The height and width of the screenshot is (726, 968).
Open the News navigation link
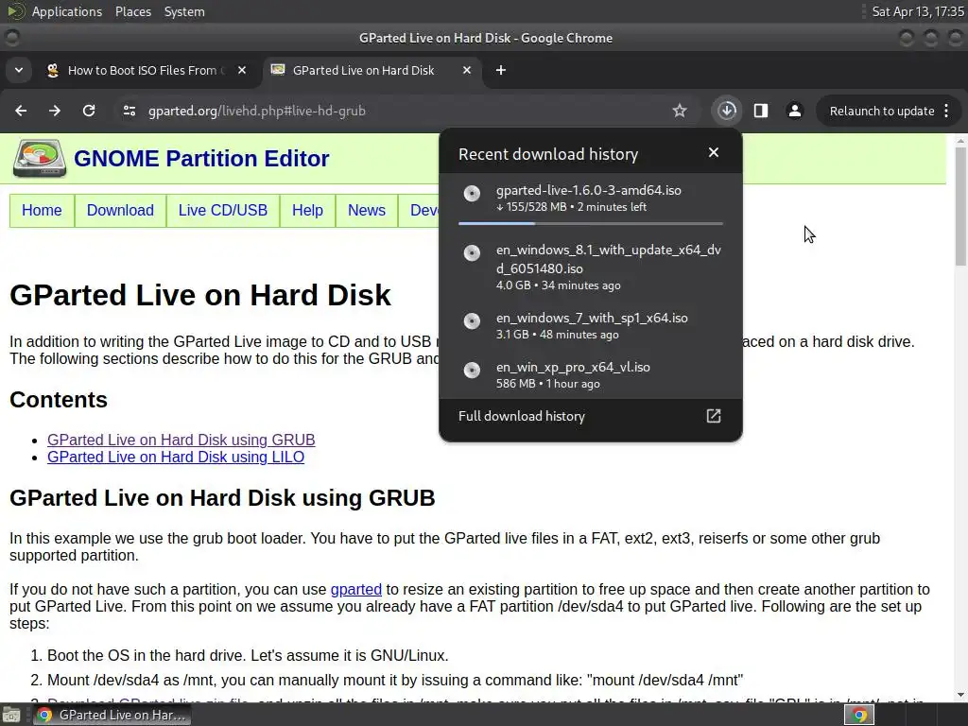[x=367, y=211]
